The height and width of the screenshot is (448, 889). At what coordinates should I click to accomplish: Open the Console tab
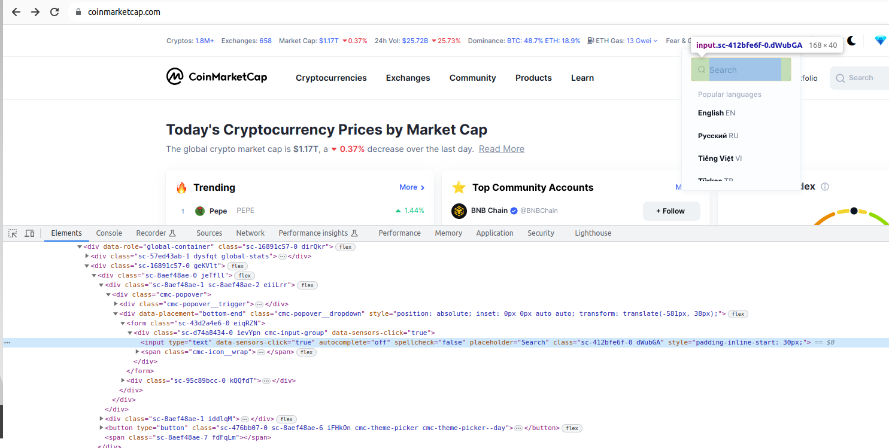click(109, 233)
